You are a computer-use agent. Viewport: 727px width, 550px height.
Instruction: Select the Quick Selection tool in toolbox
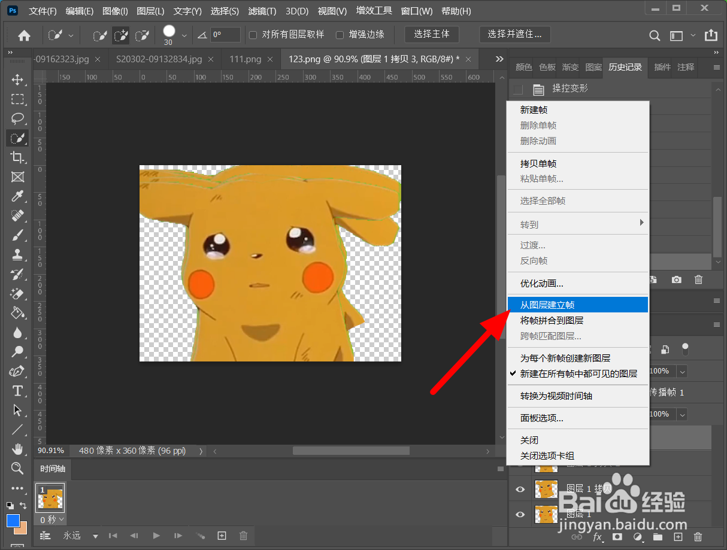pos(17,138)
